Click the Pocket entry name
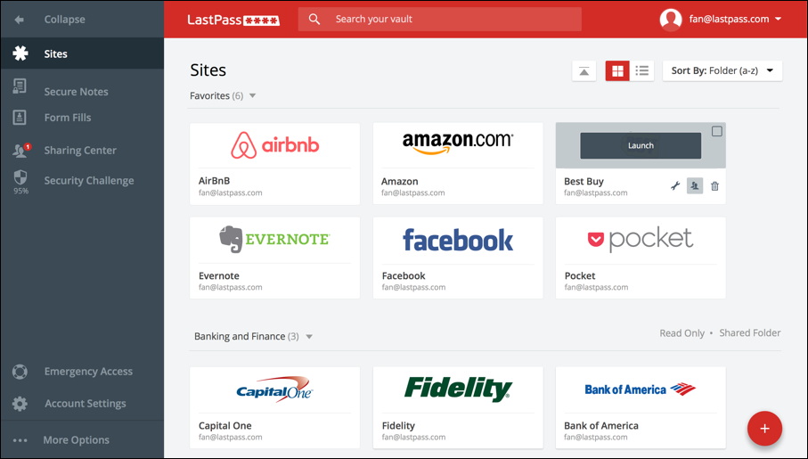Screen dimensions: 808x459 pos(580,276)
